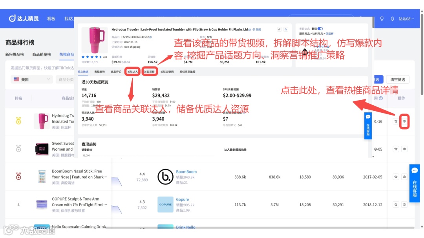Viewport: 424px width, 238px height.
Task: Open 在线客服 chat widget inside detail panel
Action: [368, 126]
